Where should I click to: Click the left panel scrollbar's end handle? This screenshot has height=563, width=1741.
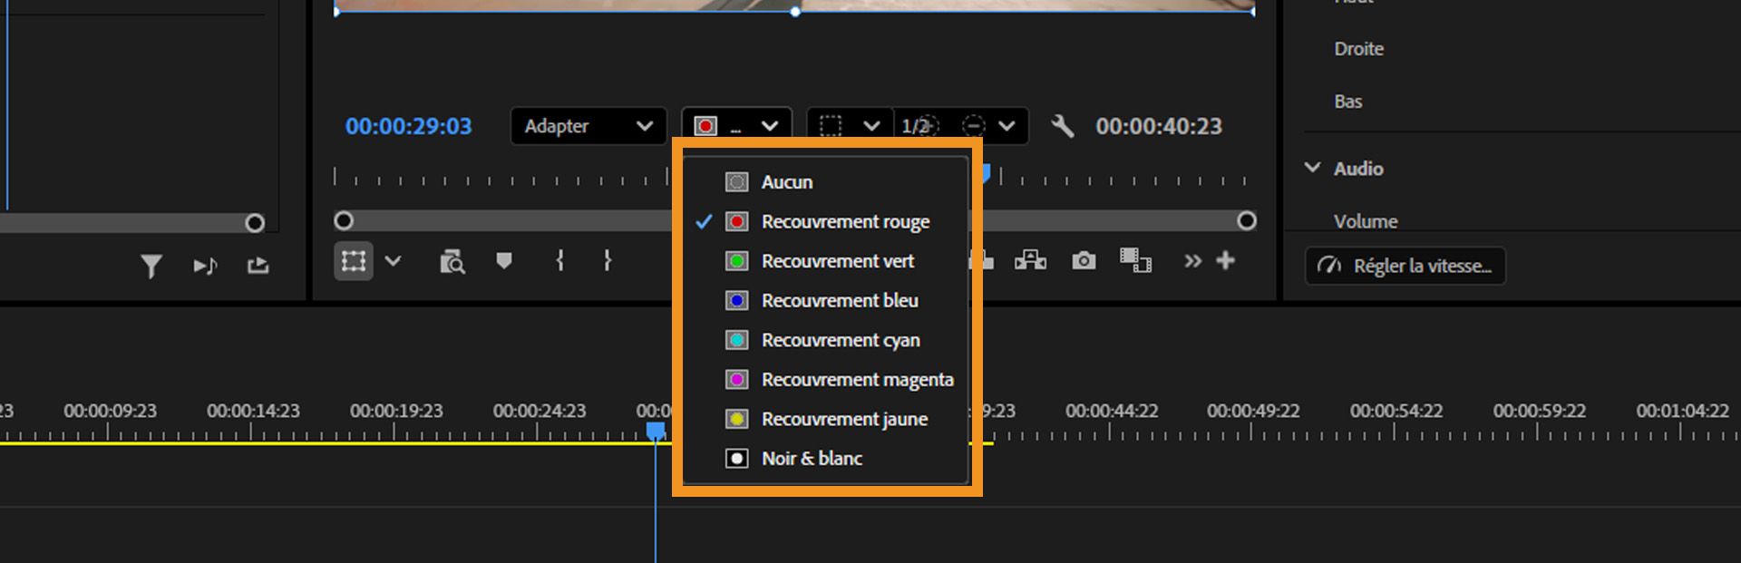(255, 223)
